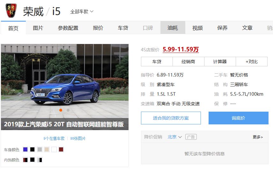
Task: Click the 指导价 6.89-11.59万 value
Action: [170, 75]
